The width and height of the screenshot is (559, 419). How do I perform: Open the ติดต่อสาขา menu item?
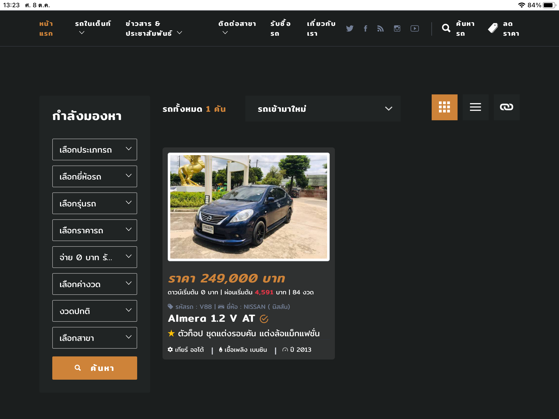[x=237, y=28]
